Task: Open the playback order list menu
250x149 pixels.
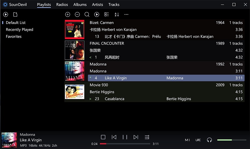Action: pyautogui.click(x=147, y=137)
